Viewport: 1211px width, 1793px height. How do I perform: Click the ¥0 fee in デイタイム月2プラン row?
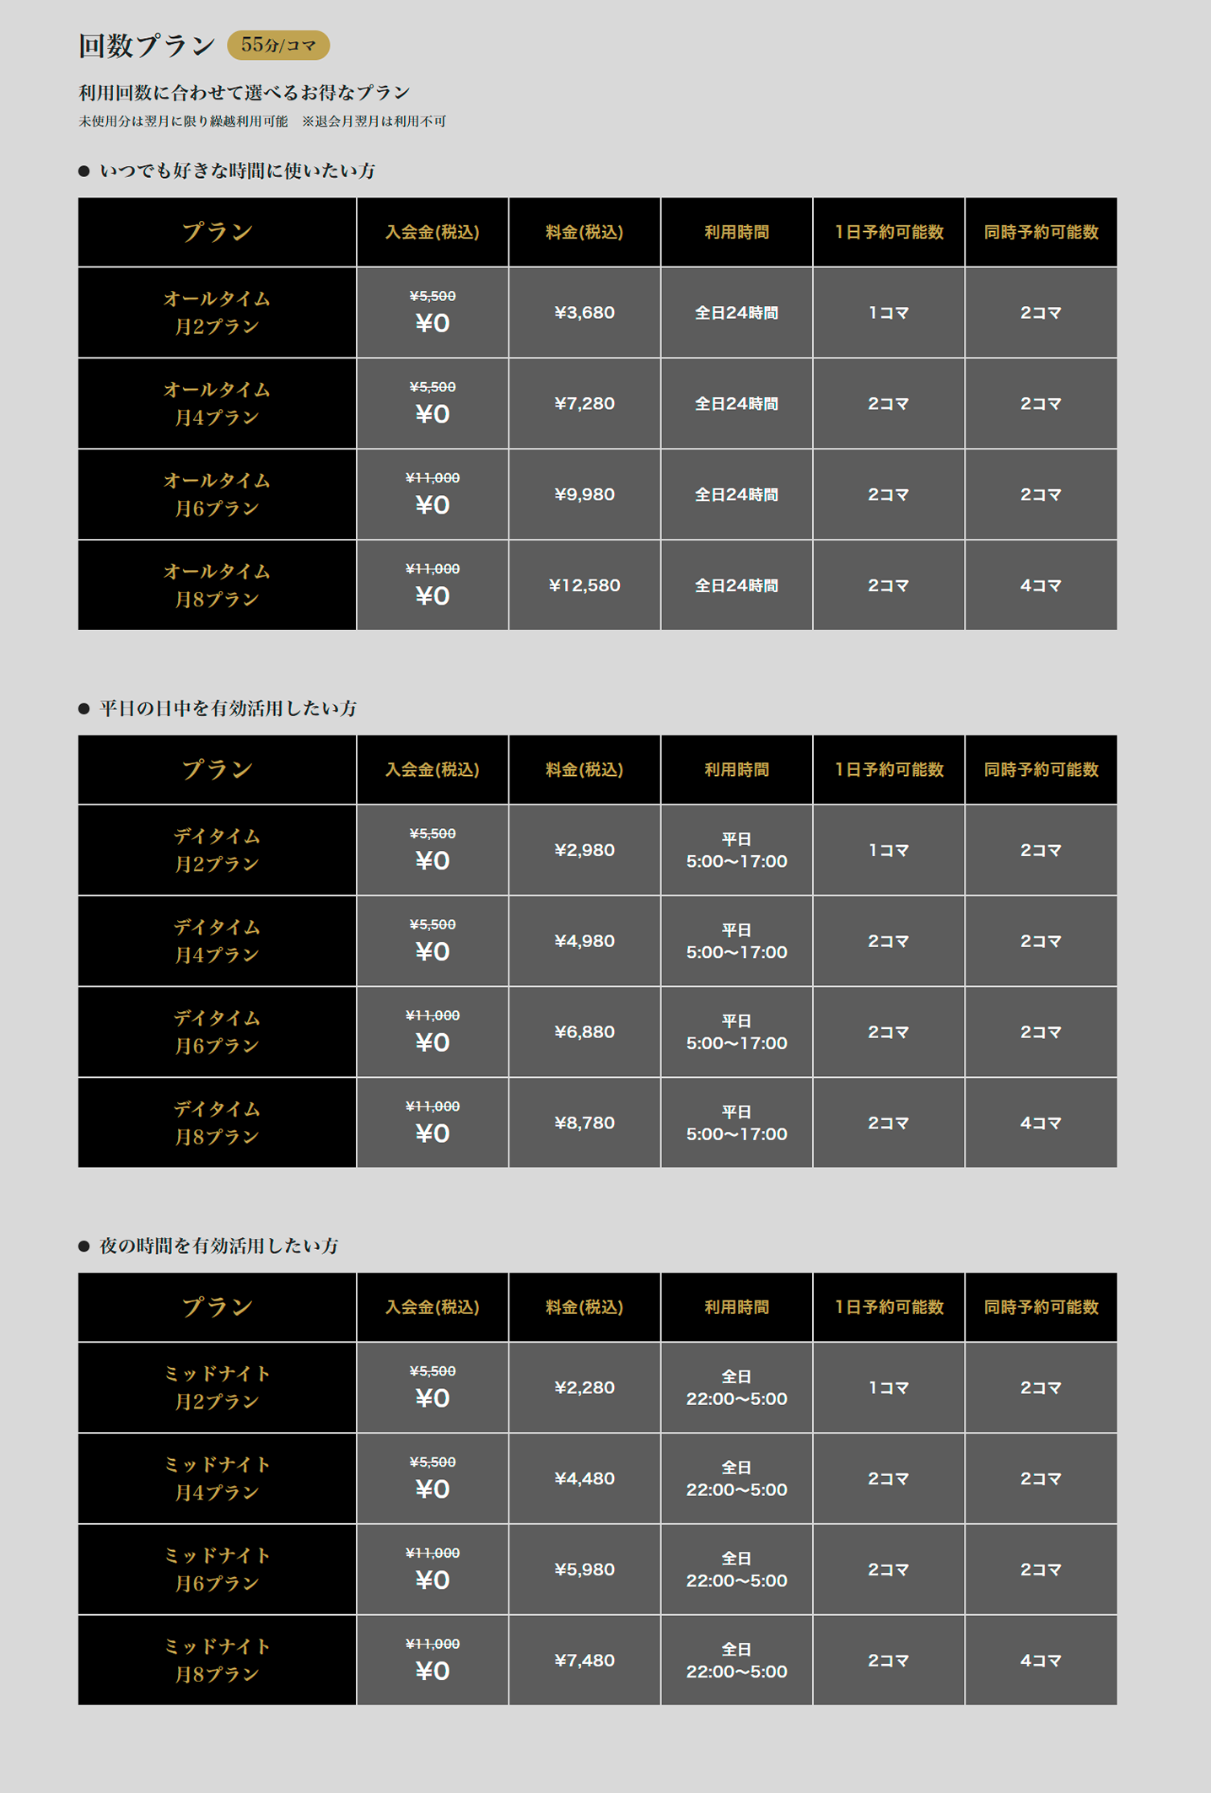click(x=433, y=861)
